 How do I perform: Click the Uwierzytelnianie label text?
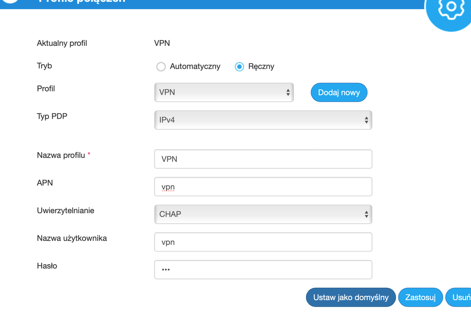coord(66,210)
